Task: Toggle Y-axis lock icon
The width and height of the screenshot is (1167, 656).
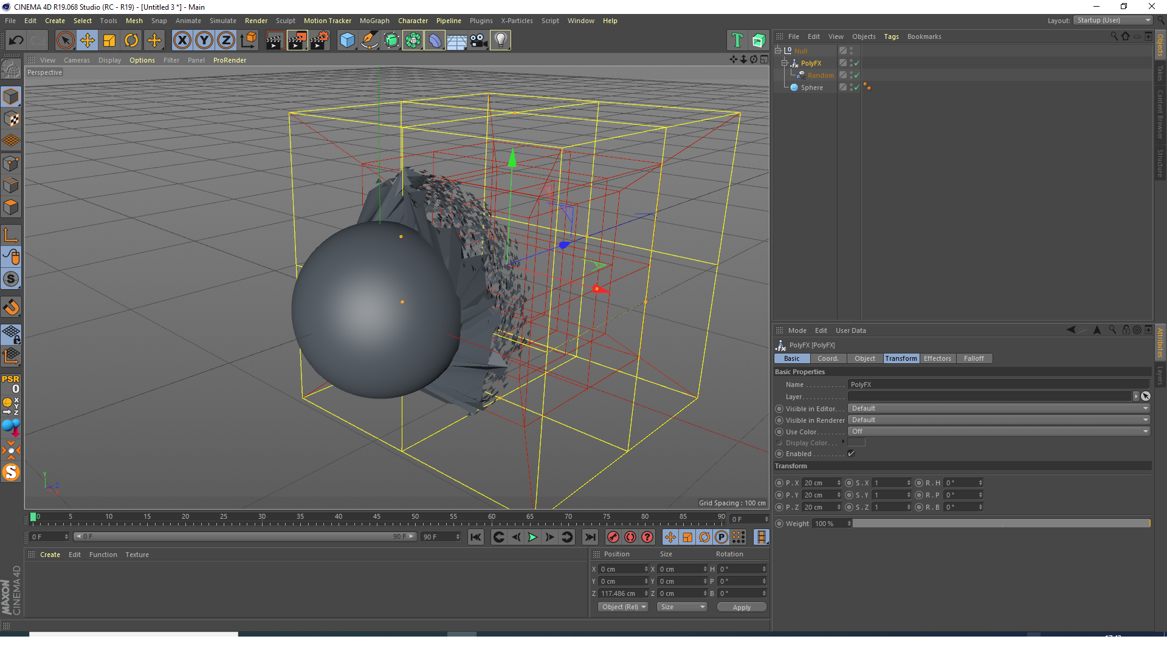Action: 204,41
